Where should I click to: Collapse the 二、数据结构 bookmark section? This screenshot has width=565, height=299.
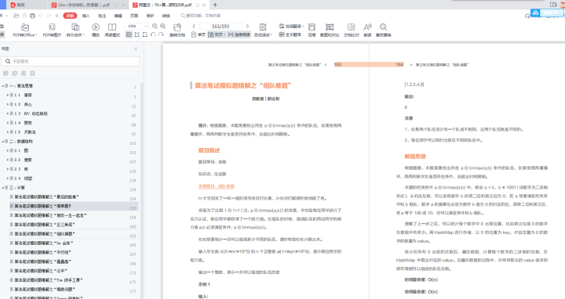3,141
